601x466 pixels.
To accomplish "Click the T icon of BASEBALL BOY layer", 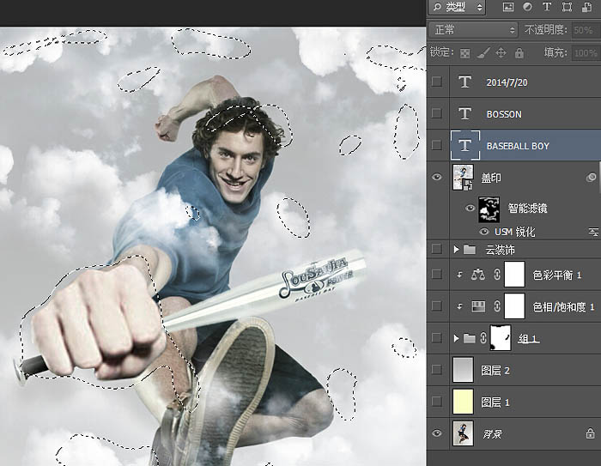I will [x=465, y=145].
